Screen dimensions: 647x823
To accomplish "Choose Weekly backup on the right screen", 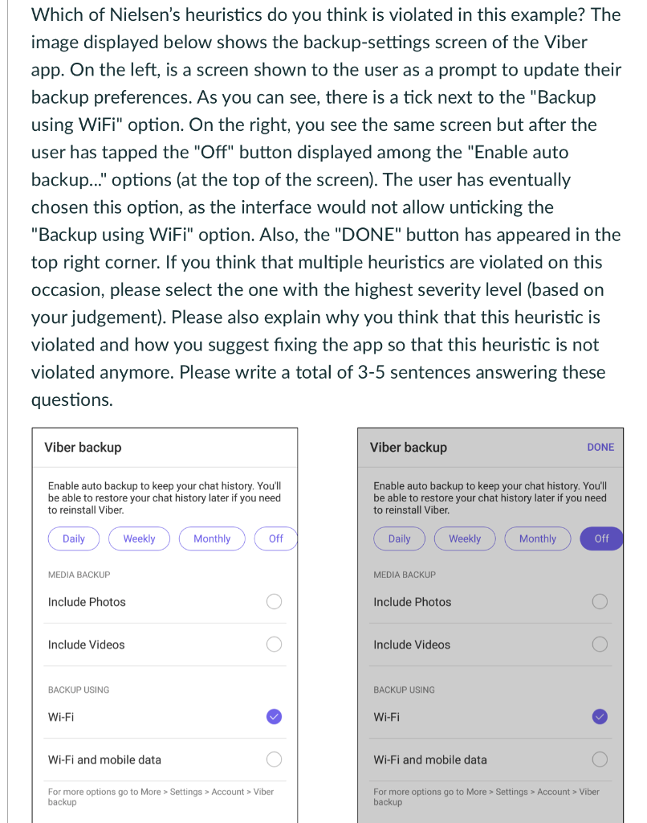I will tap(465, 538).
